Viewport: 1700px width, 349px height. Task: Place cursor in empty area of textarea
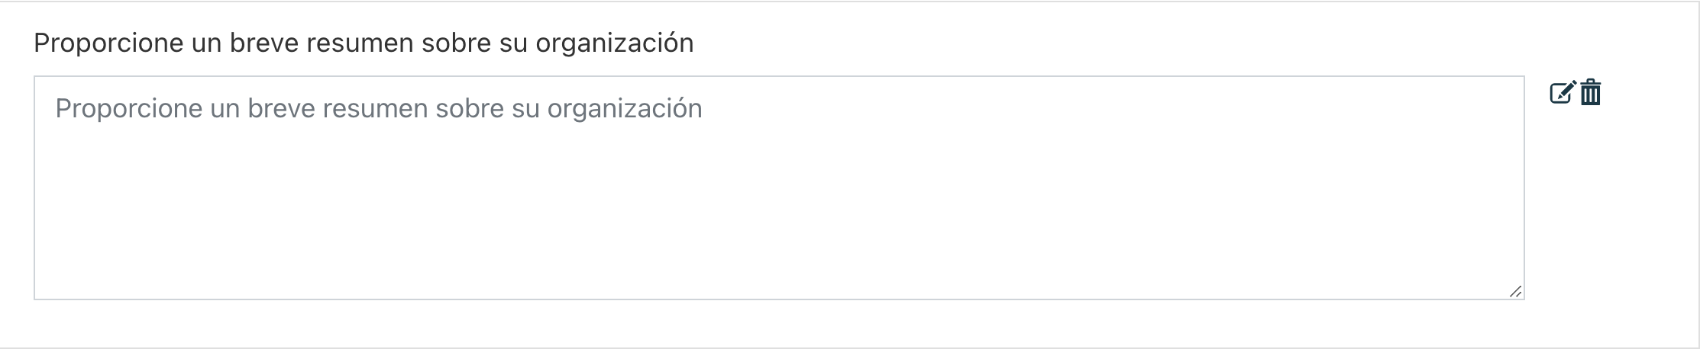(779, 213)
